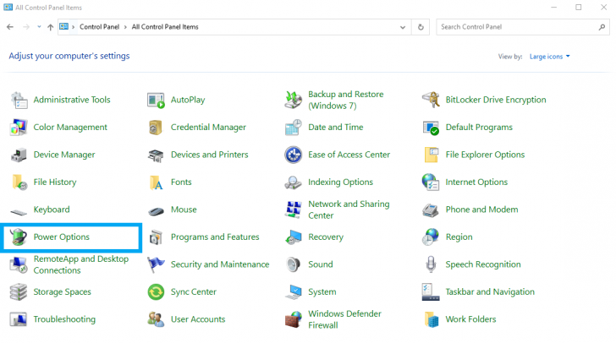Viewport: 616px width, 343px height.
Task: Open the Recovery icon
Action: tap(293, 237)
